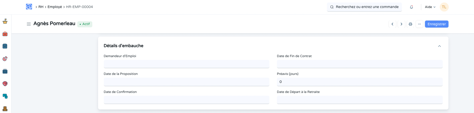Open the blue shopping bag sidebar icon

coord(5,46)
